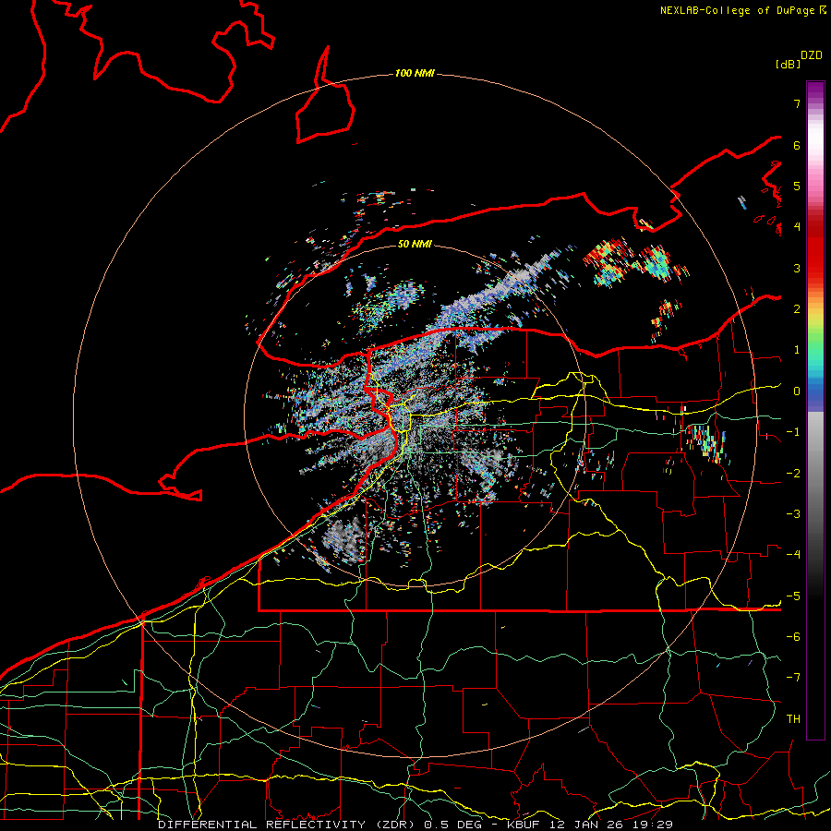
Task: Click the -7 value on color scale
Action: click(x=793, y=678)
